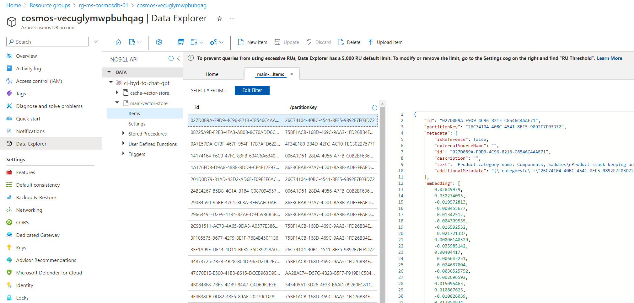Screen dimensions: 634x303
Task: Open the dropdown beside Open Query icon
Action: 201,42
